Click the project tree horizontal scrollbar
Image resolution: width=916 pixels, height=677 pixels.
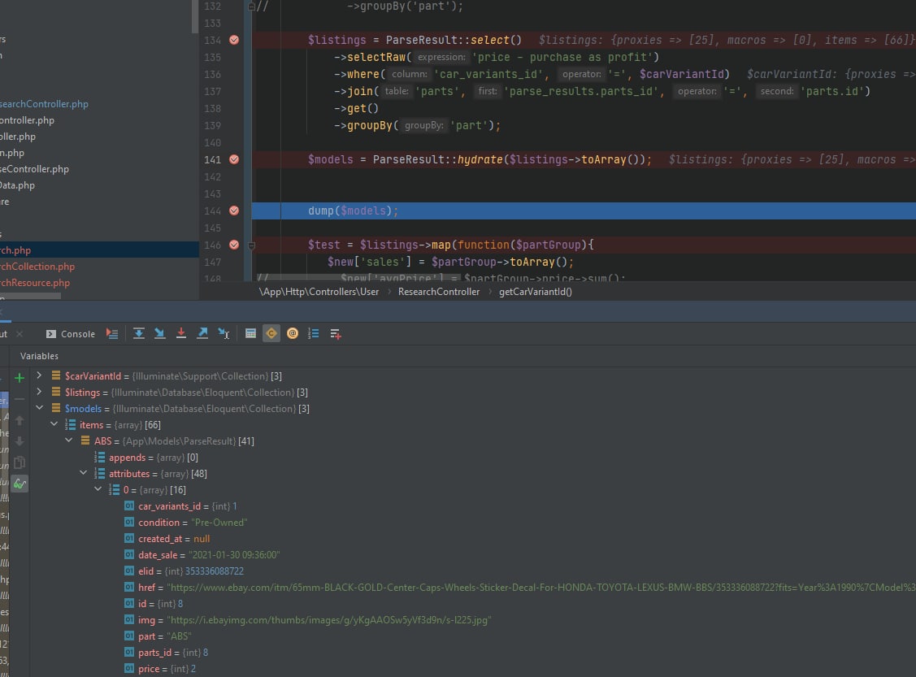30,296
